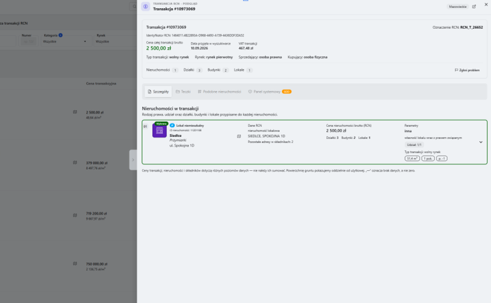Click the blue icon before Lokal niemieszkalny

[x=172, y=126]
